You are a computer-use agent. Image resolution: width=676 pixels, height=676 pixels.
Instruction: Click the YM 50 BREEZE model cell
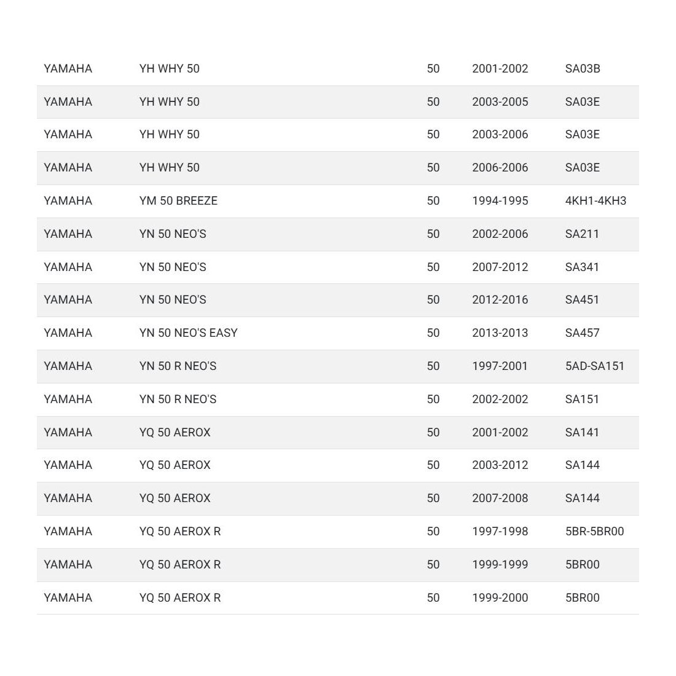coord(178,201)
